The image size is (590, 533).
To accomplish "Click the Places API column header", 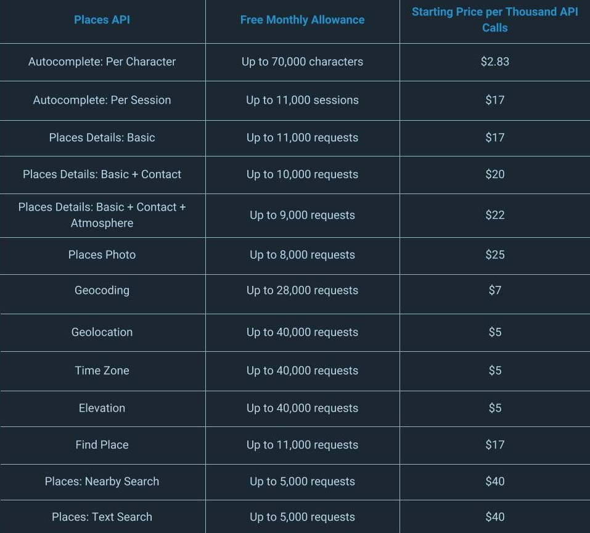I will click(x=102, y=20).
